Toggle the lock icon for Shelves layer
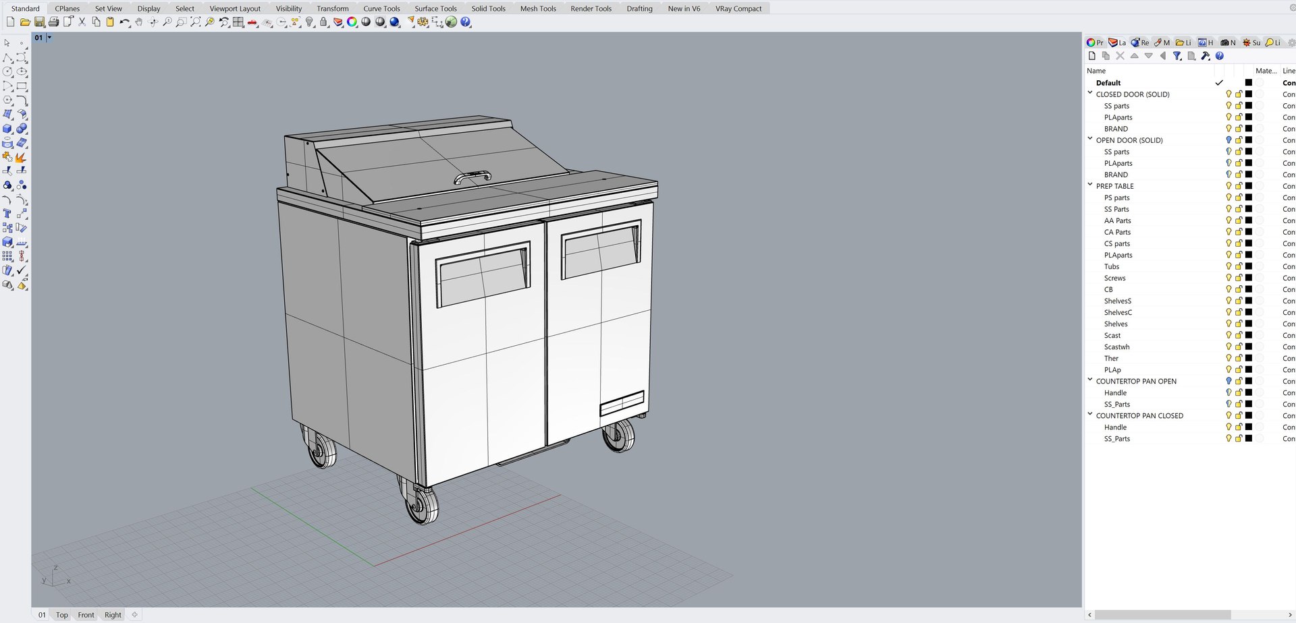The width and height of the screenshot is (1296, 623). click(1239, 324)
